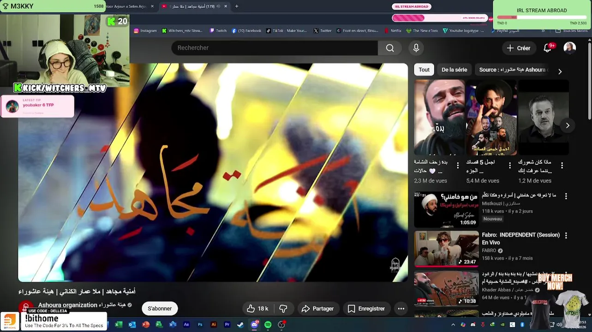The height and width of the screenshot is (332, 592).
Task: Select the Tout filter chip
Action: pyautogui.click(x=424, y=70)
